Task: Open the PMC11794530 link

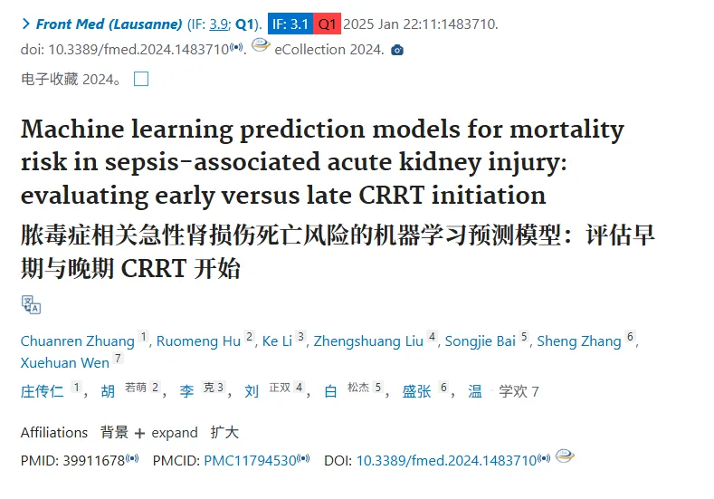Action: [250, 461]
